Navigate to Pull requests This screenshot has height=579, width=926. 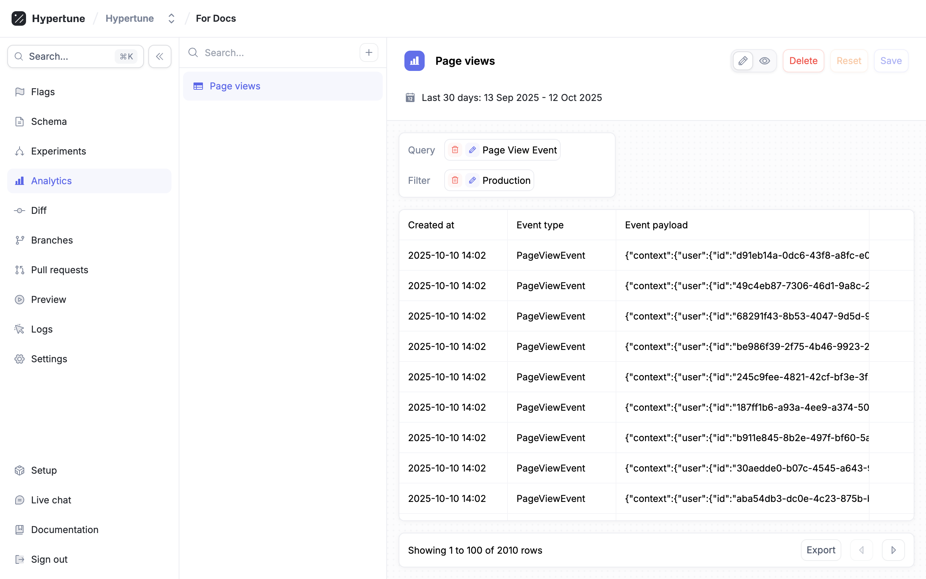point(59,270)
